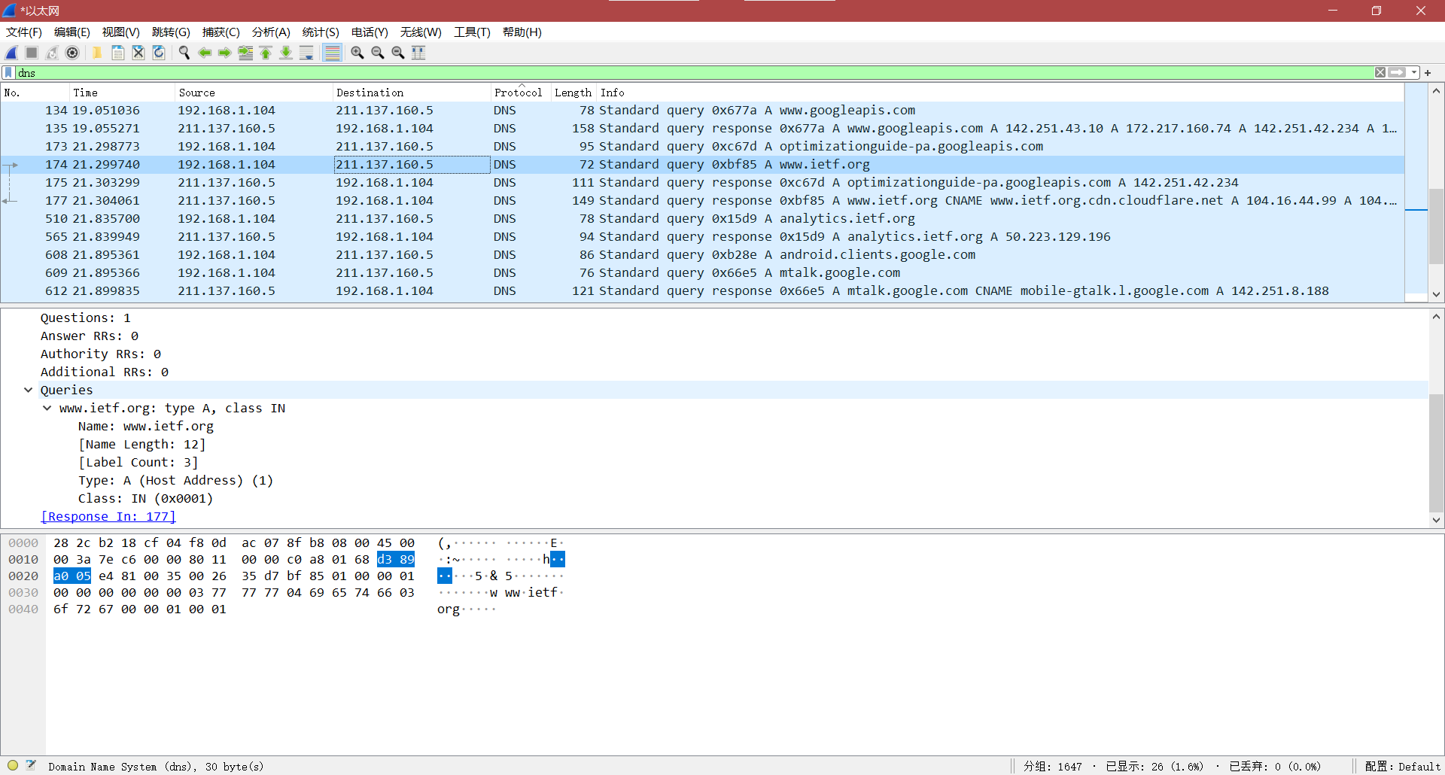1445x775 pixels.
Task: Open the 分析(A) menu
Action: pyautogui.click(x=271, y=32)
